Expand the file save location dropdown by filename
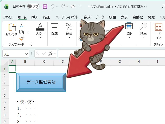This screenshot has height=124, width=165. tap(146, 7)
